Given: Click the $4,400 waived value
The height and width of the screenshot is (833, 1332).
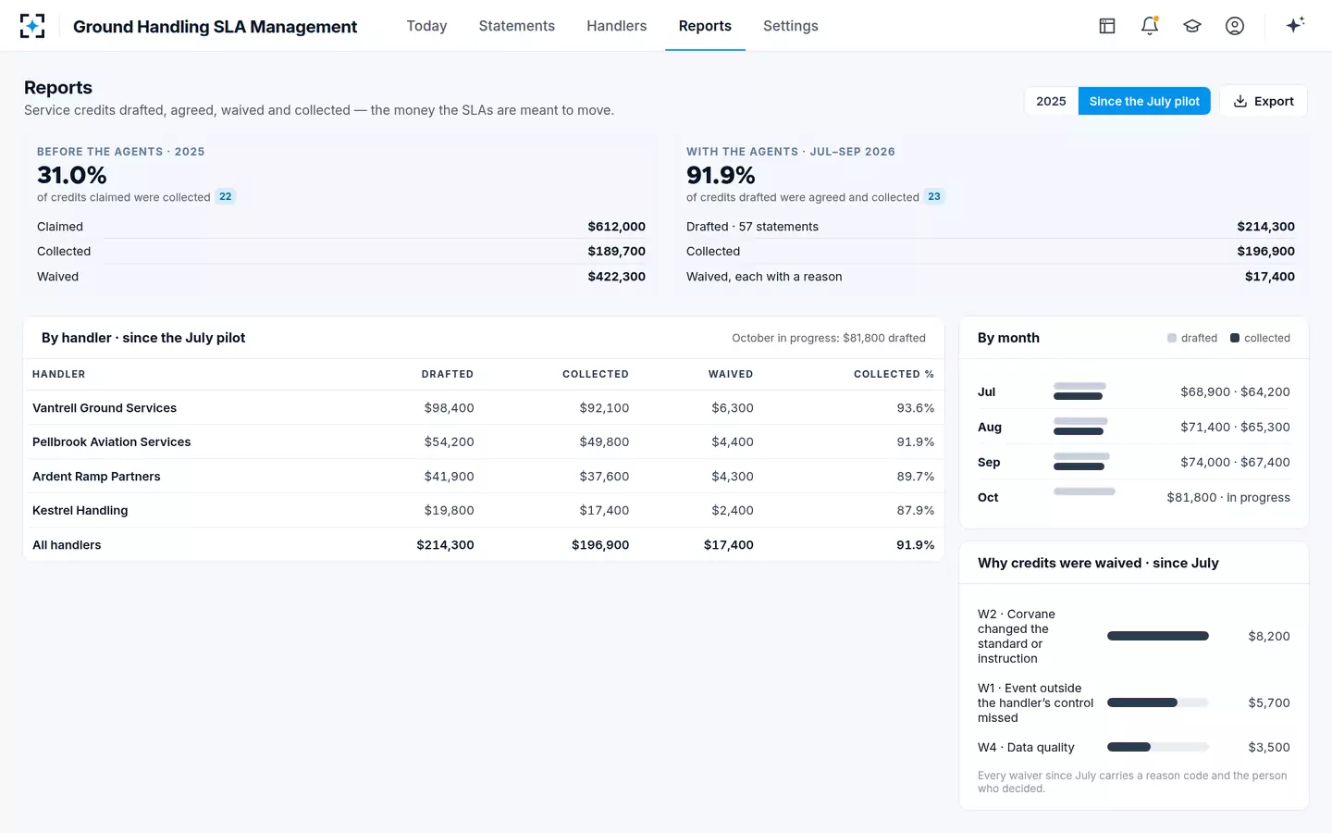Looking at the screenshot, I should [x=733, y=442].
